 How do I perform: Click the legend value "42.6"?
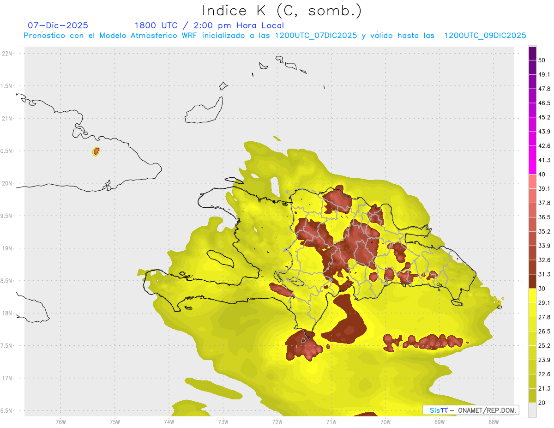pos(544,146)
